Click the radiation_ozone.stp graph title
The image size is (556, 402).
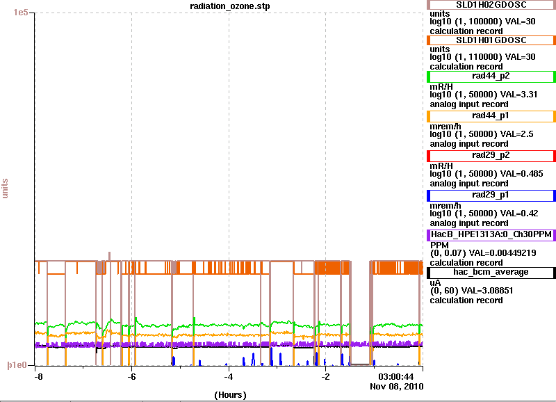(x=230, y=6)
